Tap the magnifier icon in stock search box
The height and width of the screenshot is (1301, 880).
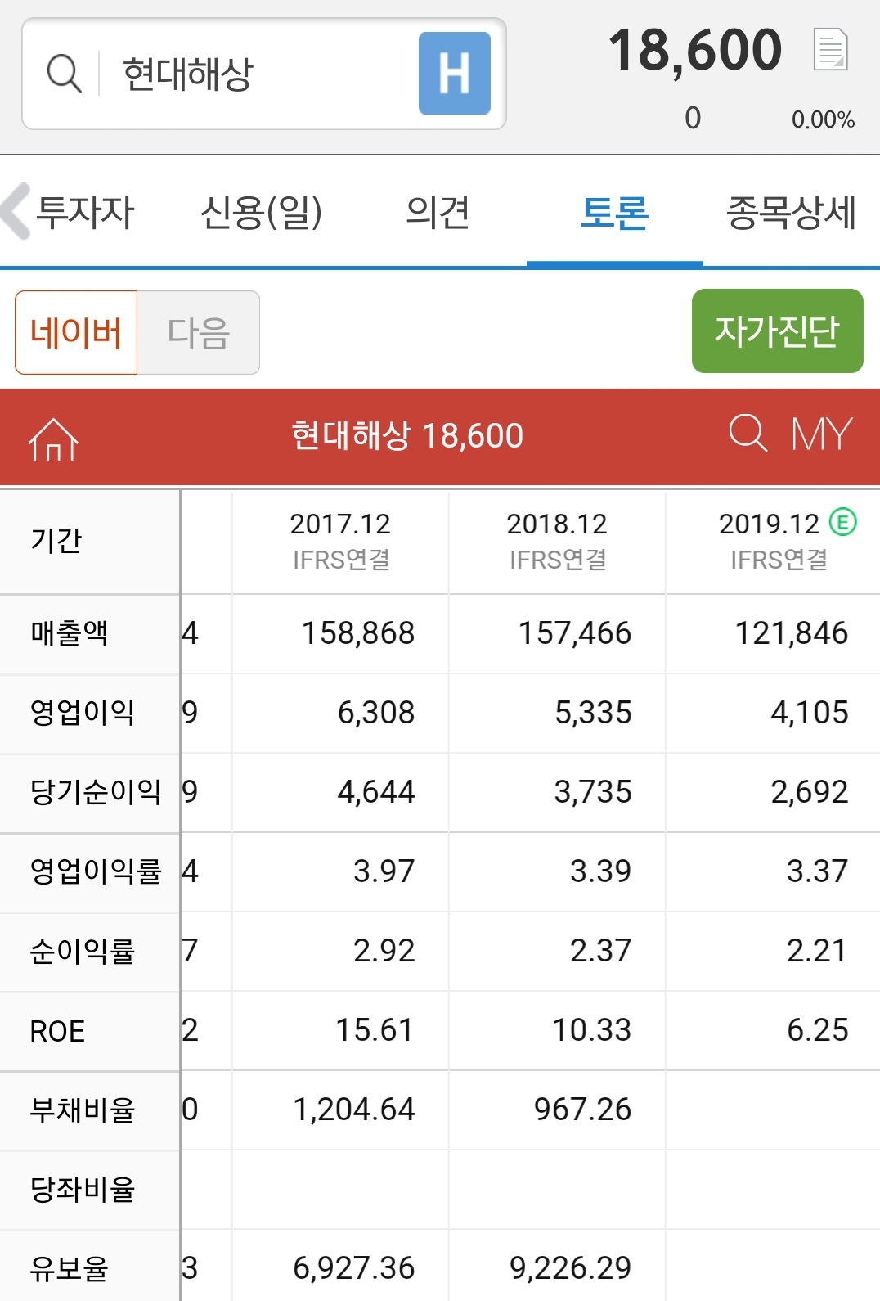tap(64, 74)
